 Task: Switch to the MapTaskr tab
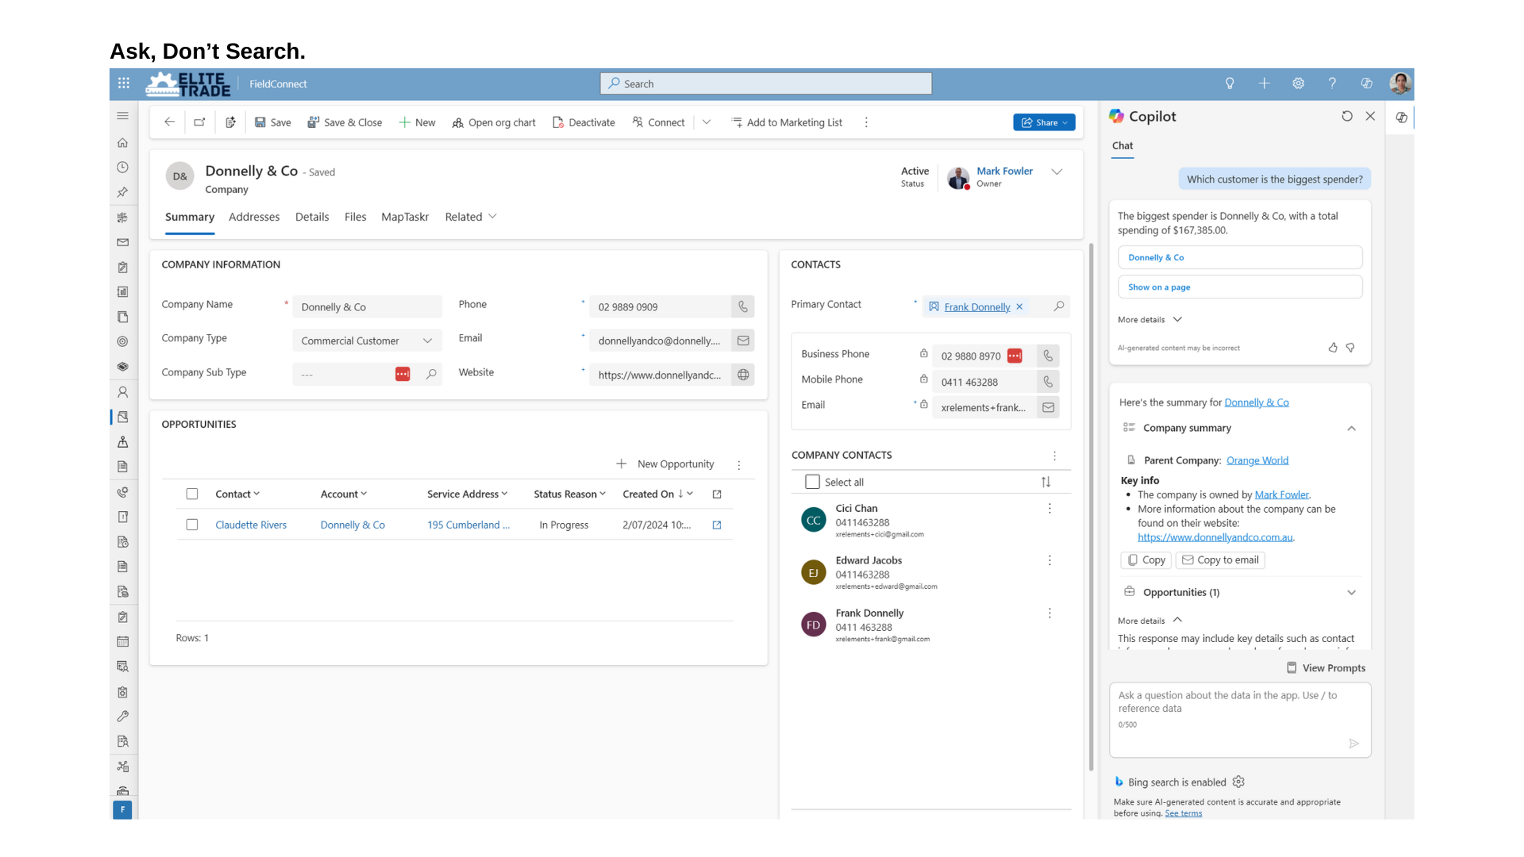(x=405, y=217)
